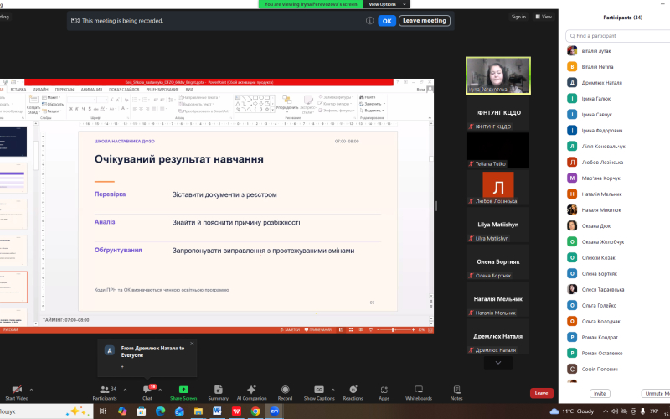Click OK on recording notice
Viewport: 670px width, 419px height.
(387, 20)
